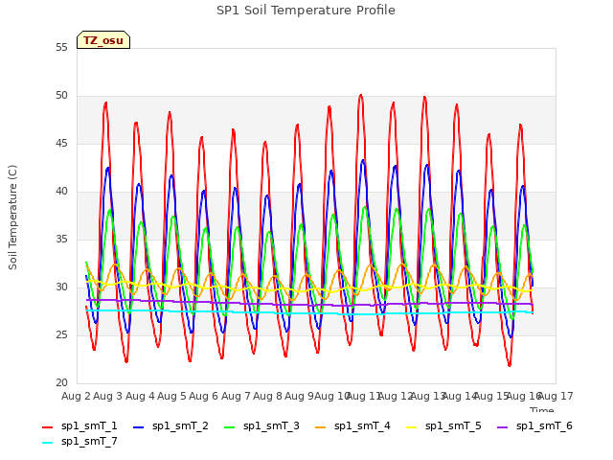Image resolution: width=613 pixels, height=460 pixels.
Task: Click the yellow sp1_smT_5 legend swatch
Action: pyautogui.click(x=411, y=427)
